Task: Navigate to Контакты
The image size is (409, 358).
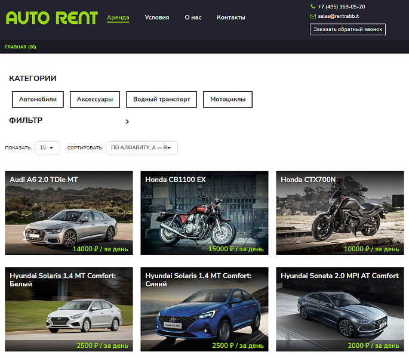Action: pos(231,17)
